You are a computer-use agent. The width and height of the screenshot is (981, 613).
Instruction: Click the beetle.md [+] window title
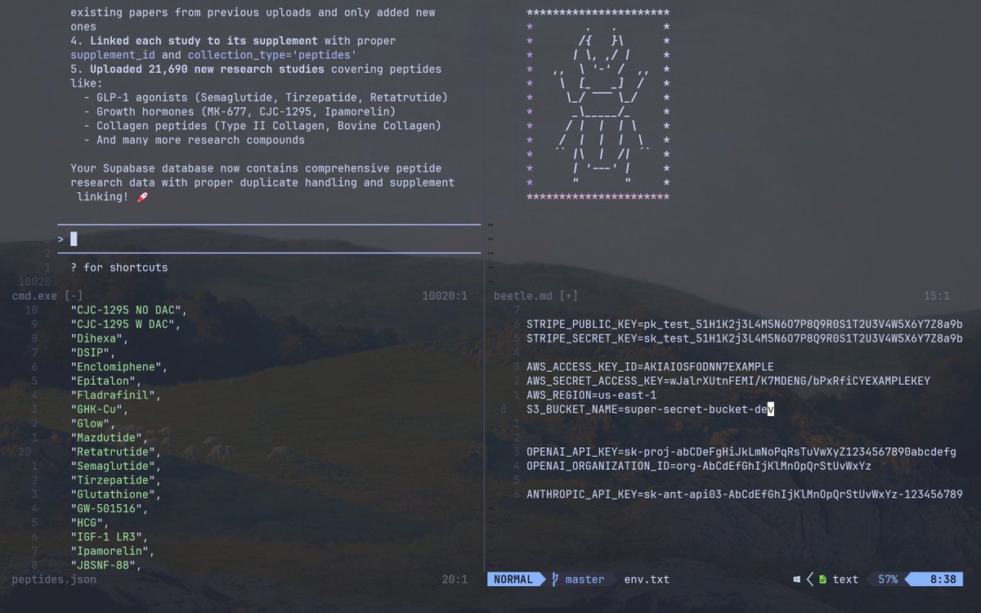pyautogui.click(x=536, y=296)
